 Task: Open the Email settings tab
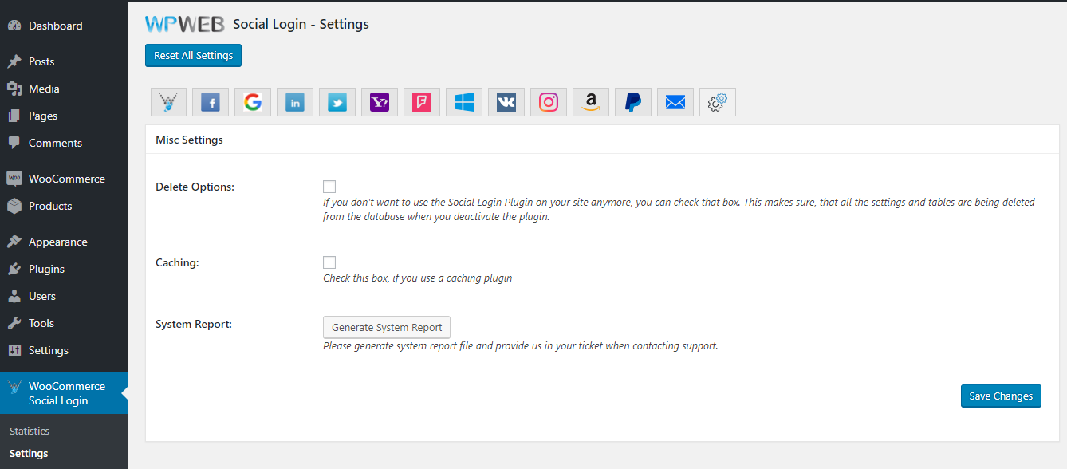coord(675,102)
